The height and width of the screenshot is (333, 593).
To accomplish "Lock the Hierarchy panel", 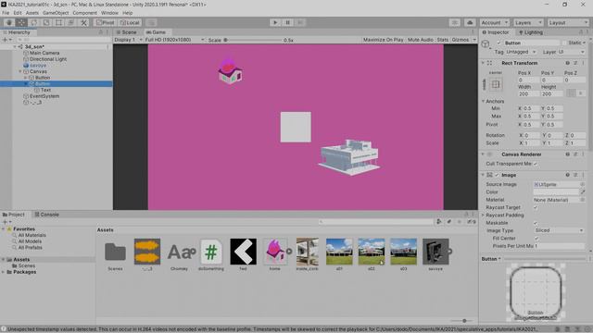I will pos(101,32).
